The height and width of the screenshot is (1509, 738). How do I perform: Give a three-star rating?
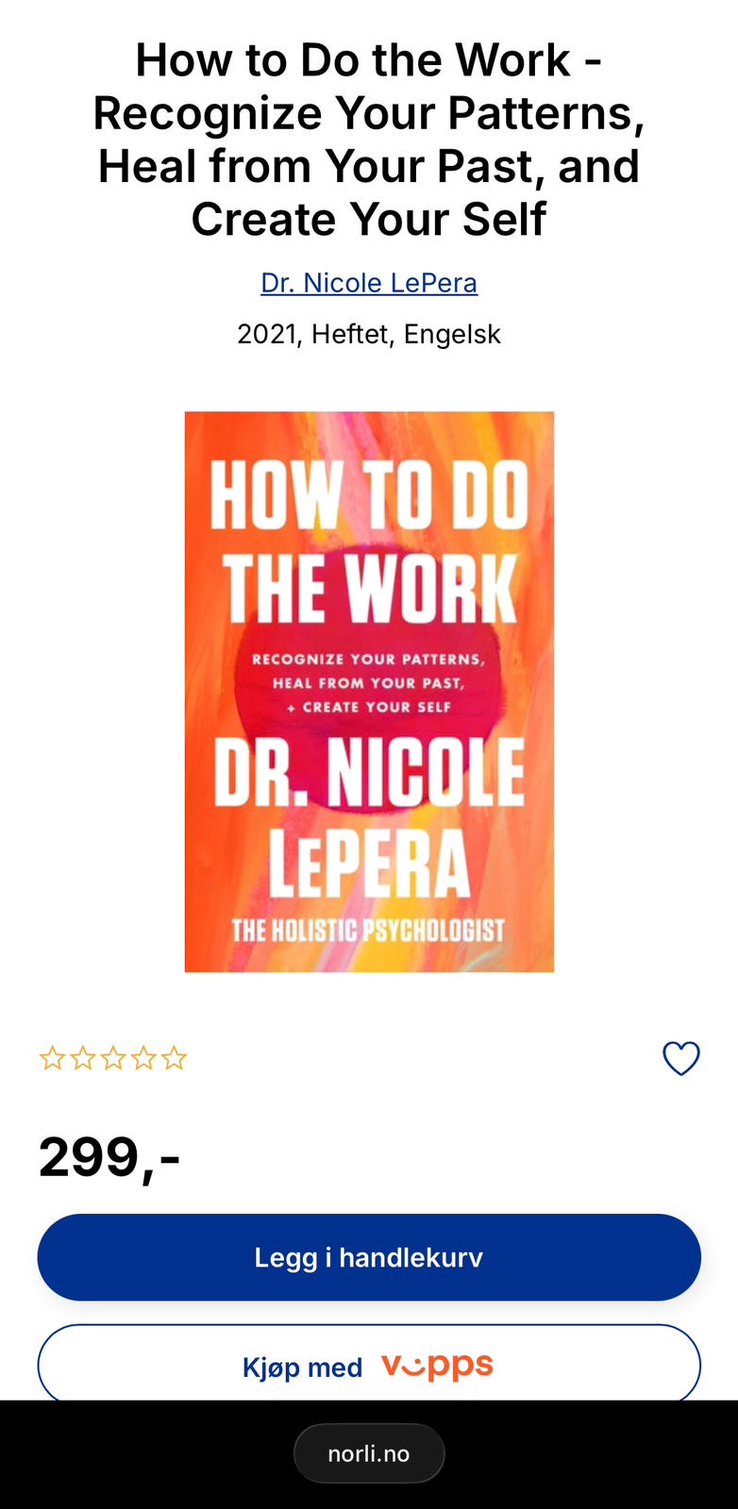(113, 1058)
